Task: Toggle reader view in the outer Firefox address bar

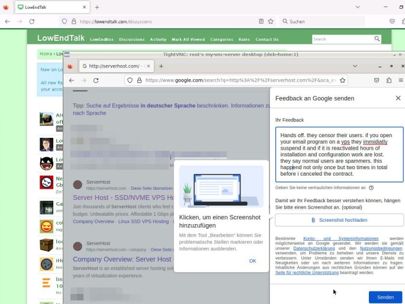Action: click(261, 21)
